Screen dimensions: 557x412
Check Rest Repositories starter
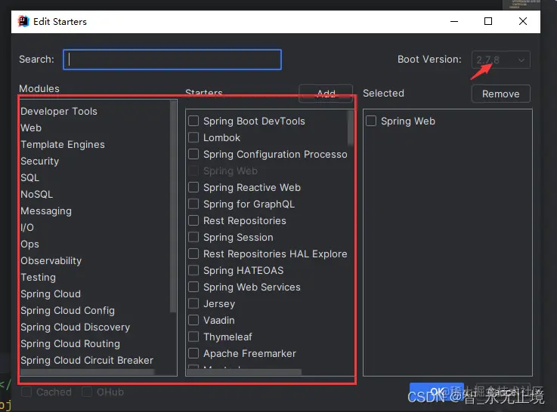(193, 220)
